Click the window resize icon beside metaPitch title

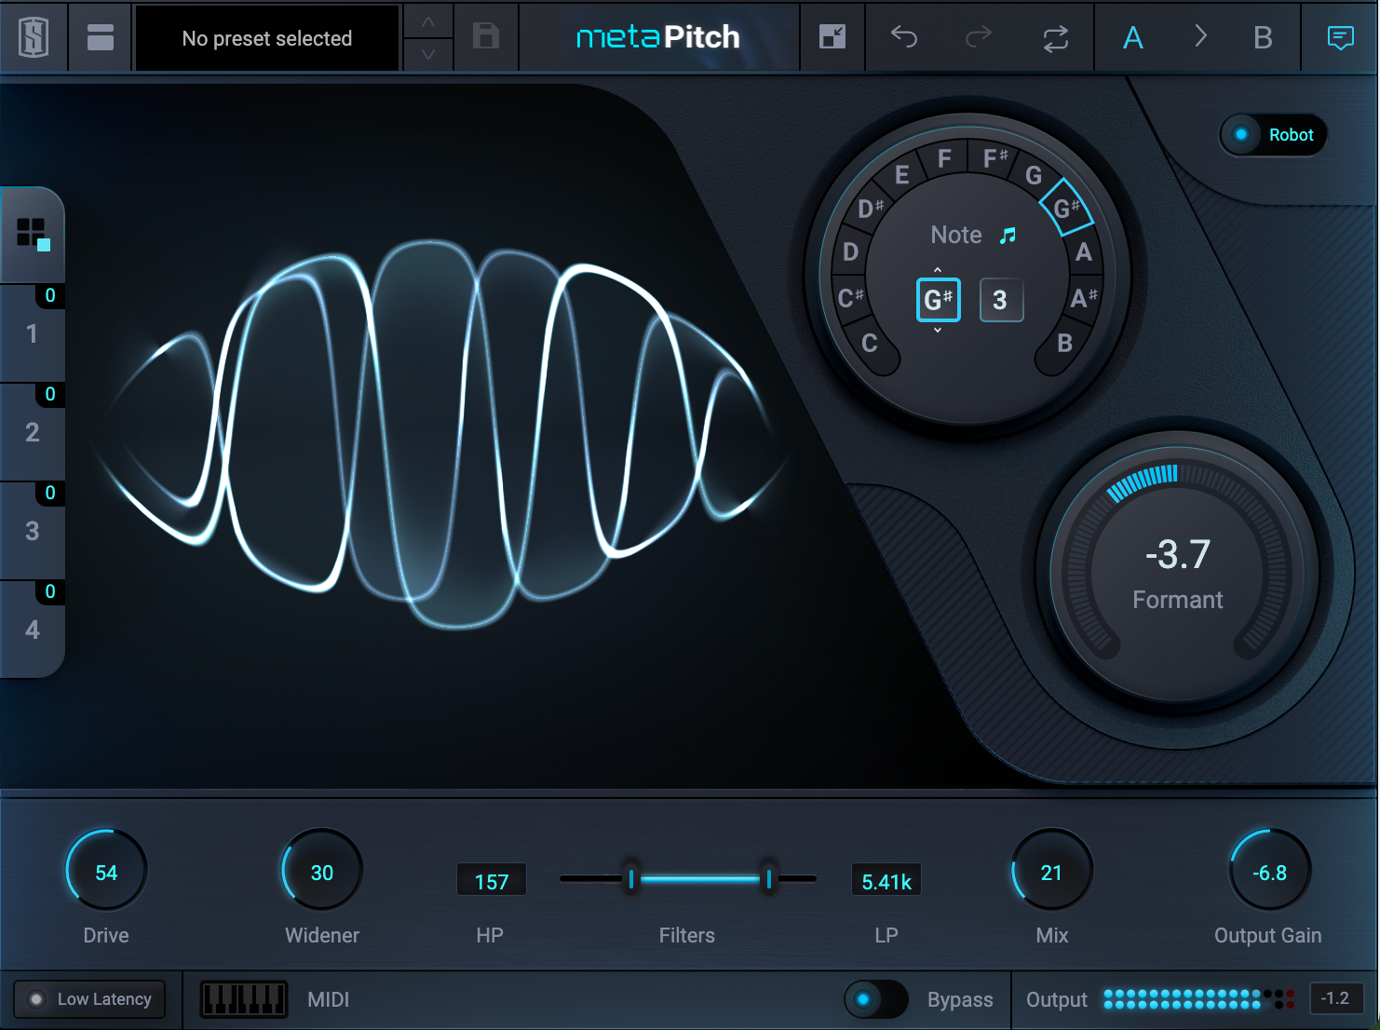coord(832,37)
